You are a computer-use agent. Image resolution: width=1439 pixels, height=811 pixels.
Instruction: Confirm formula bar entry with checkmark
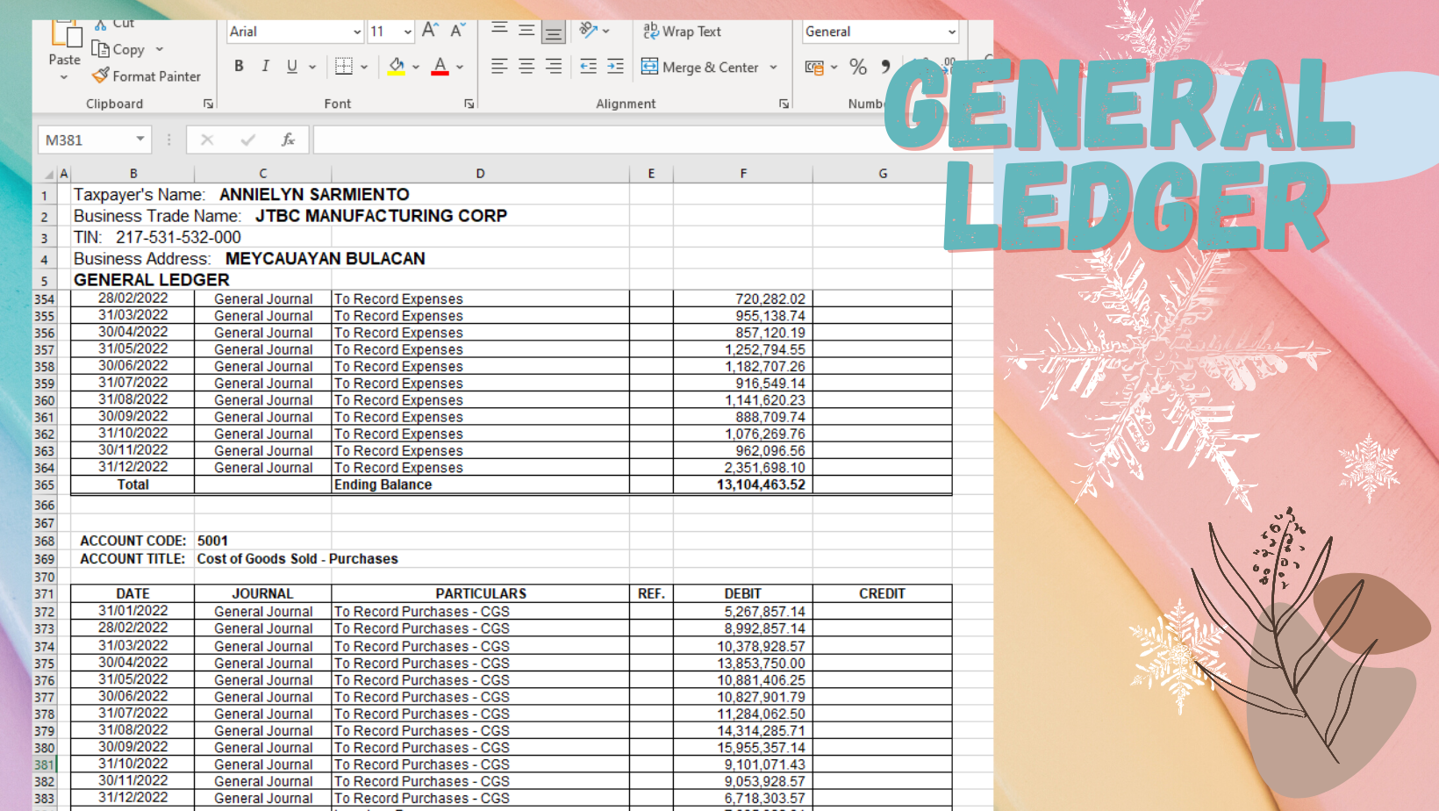pyautogui.click(x=248, y=140)
